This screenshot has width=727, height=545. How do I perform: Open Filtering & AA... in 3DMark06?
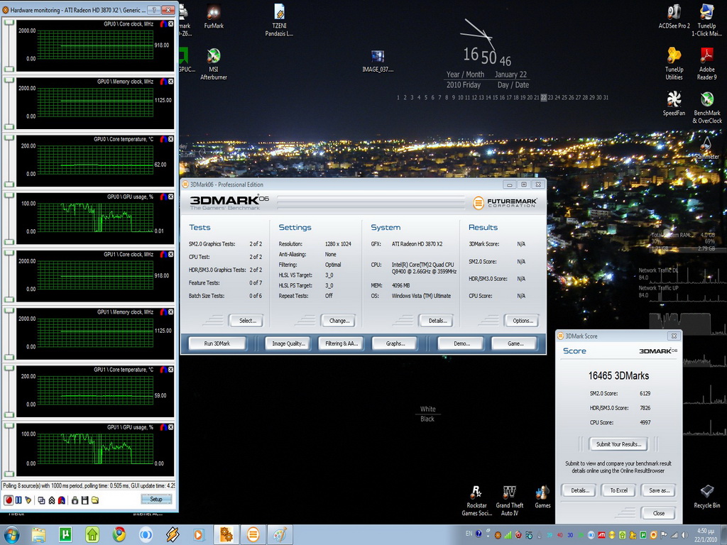point(341,343)
